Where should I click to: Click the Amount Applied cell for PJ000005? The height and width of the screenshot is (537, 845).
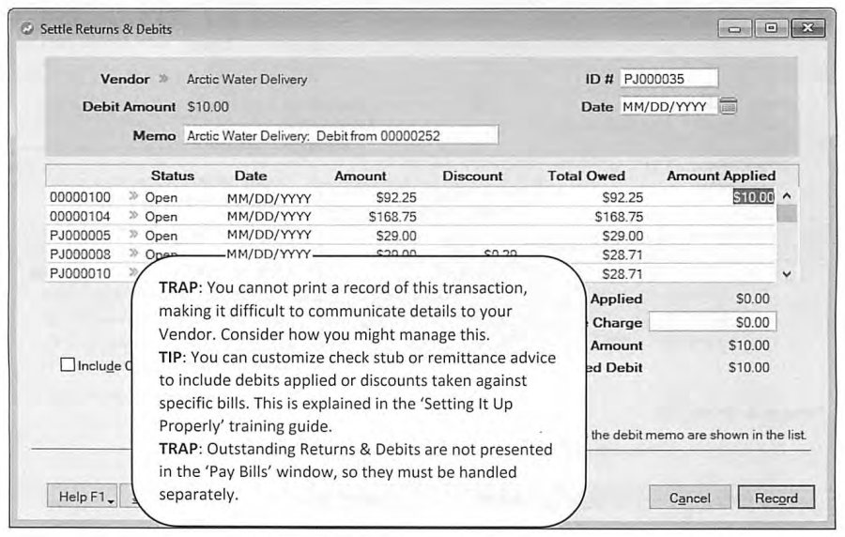coord(712,236)
